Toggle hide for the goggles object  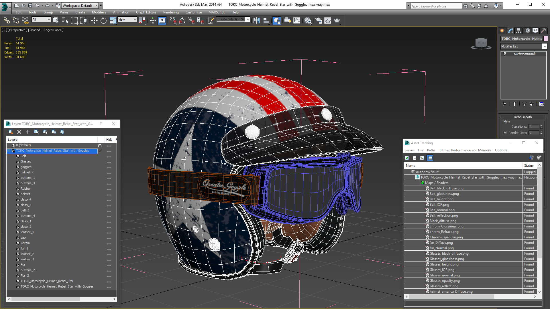pyautogui.click(x=109, y=167)
